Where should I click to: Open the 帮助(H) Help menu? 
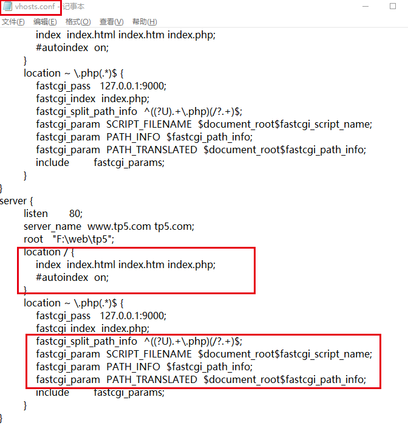point(144,21)
